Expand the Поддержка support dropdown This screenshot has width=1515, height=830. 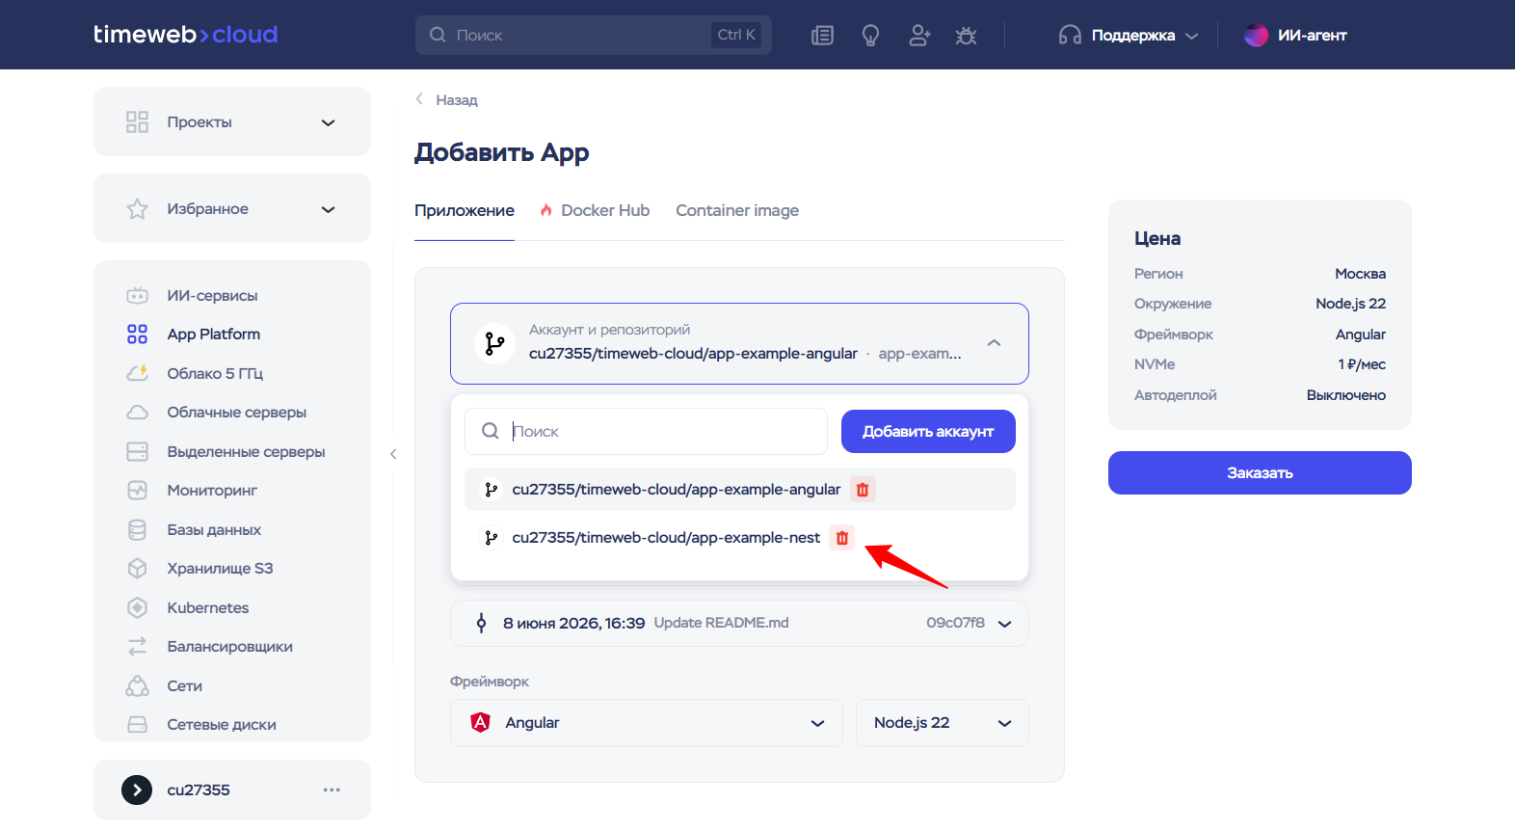1128,36
